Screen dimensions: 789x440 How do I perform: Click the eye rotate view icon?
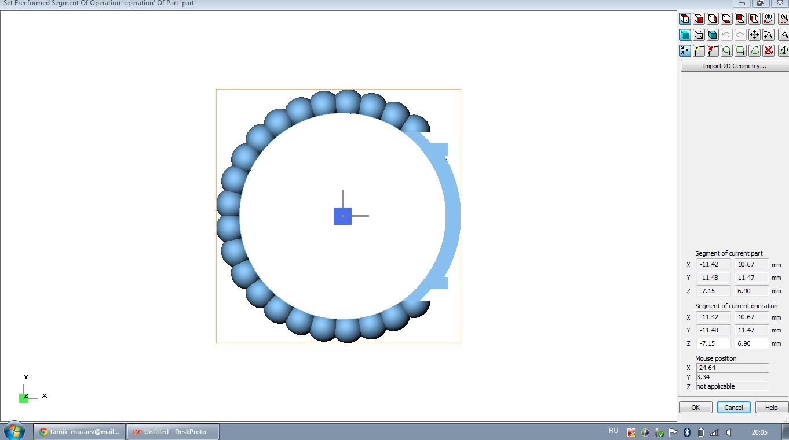click(768, 19)
